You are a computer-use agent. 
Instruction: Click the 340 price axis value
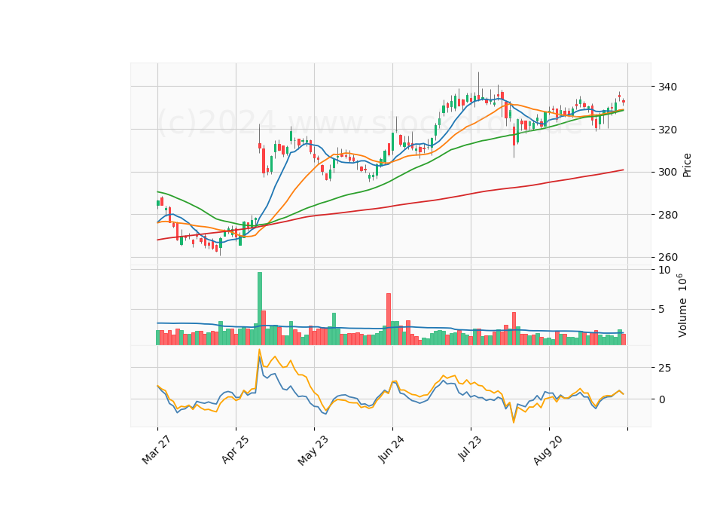tap(668, 87)
